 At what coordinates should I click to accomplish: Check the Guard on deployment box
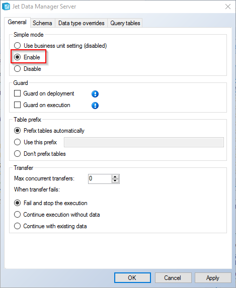(x=17, y=93)
